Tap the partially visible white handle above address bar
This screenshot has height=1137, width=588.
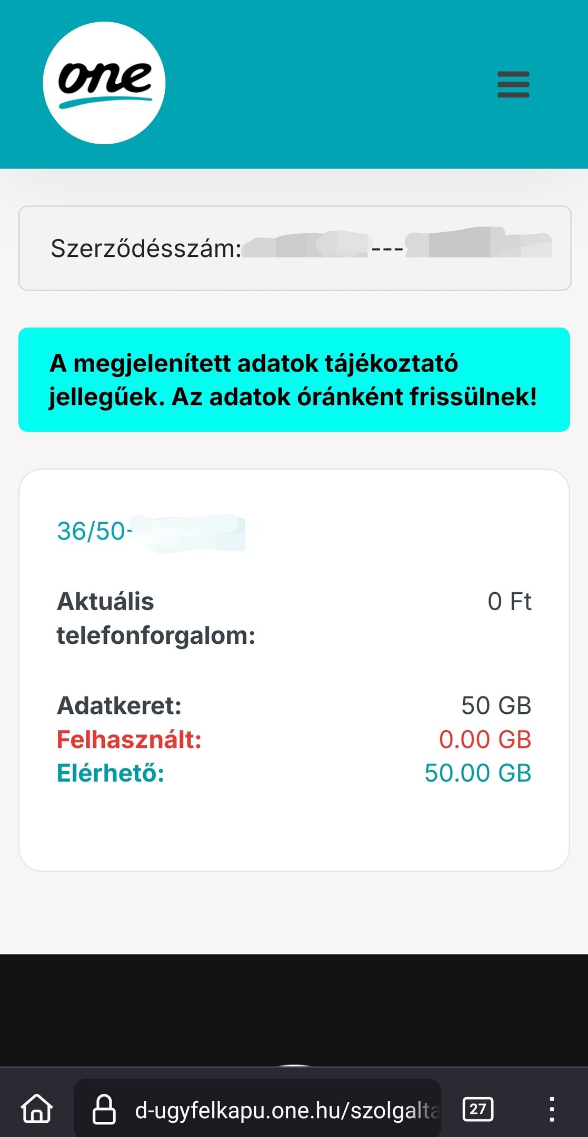point(294,1065)
